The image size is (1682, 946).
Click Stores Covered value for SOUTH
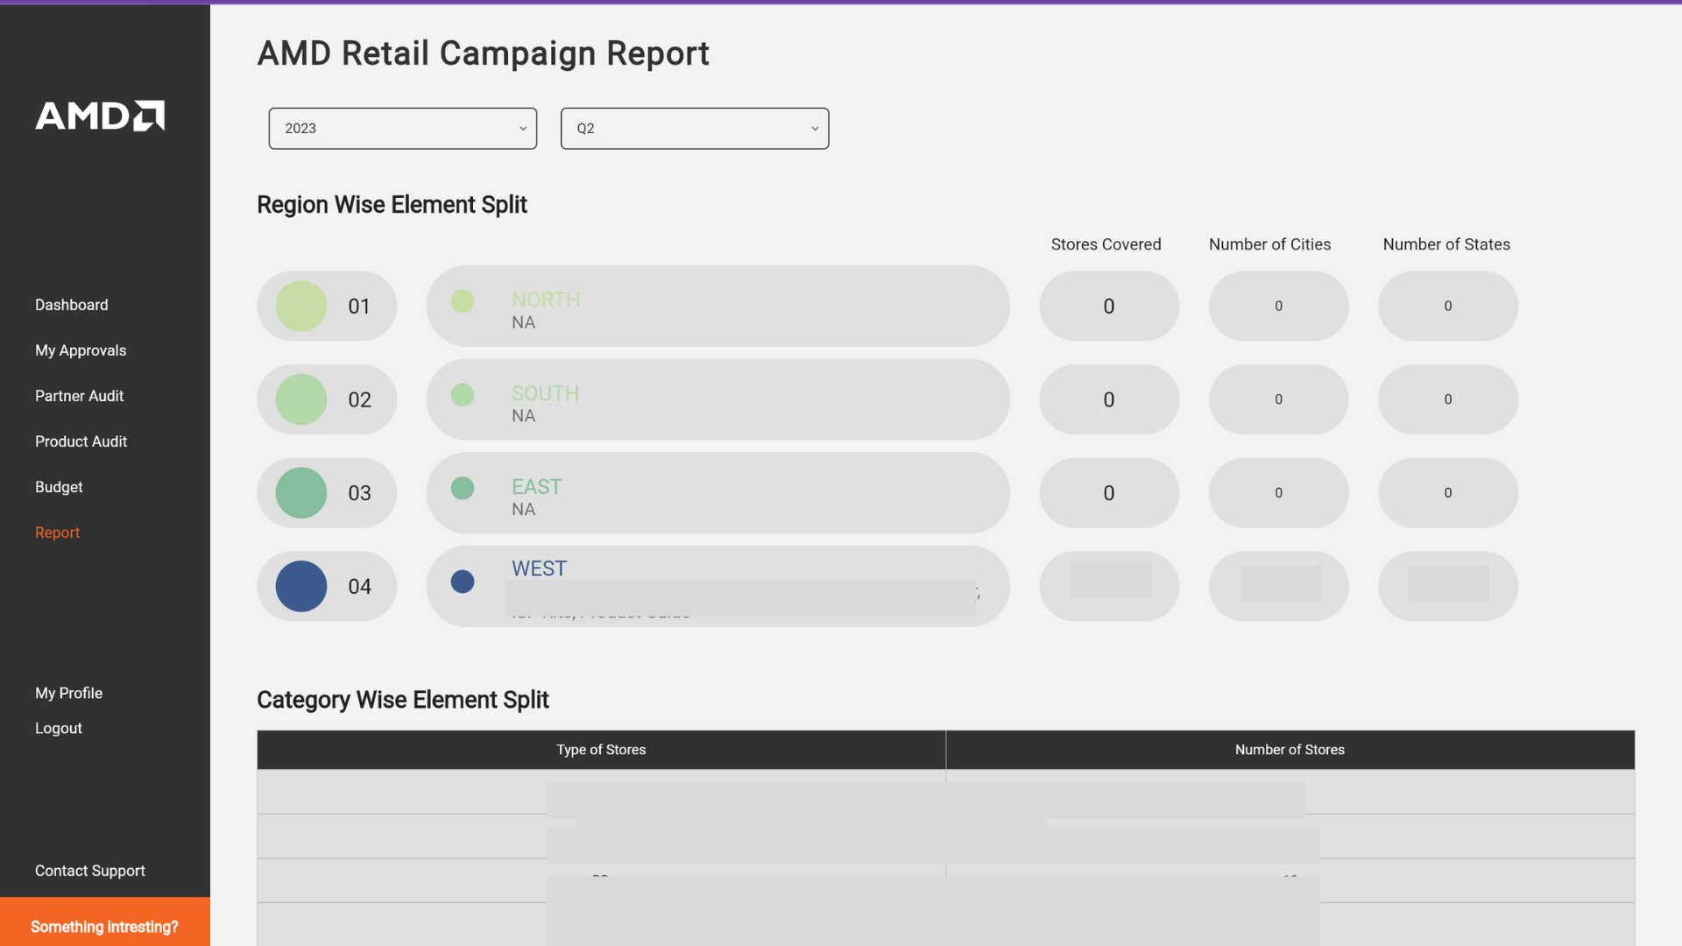tap(1109, 399)
